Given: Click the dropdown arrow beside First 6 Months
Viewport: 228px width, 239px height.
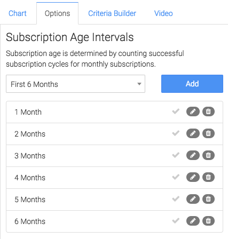Looking at the screenshot, I should coord(139,84).
